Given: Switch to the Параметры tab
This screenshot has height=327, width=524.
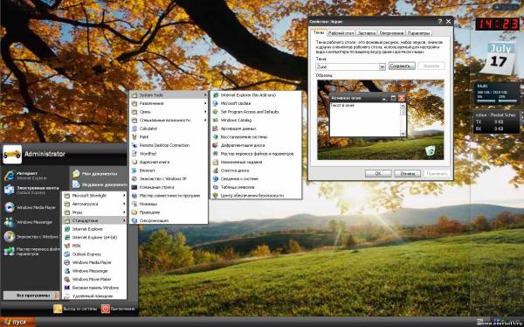Looking at the screenshot, I should (418, 33).
